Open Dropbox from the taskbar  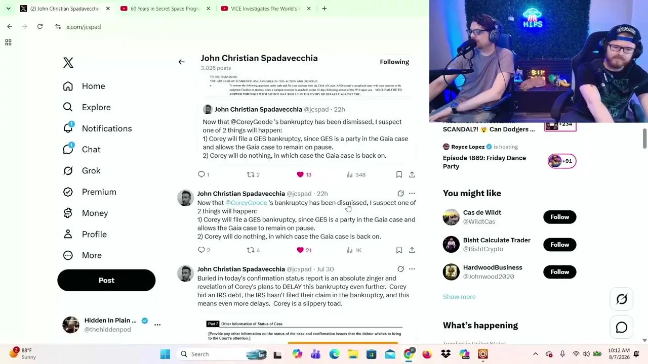click(445, 354)
